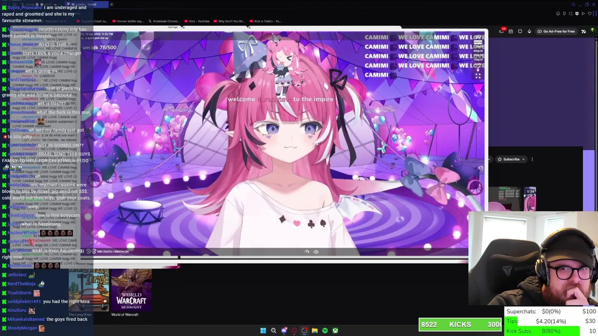This screenshot has height=336, width=598.
Task: Click the Kick Subs goal row
Action: (551, 331)
